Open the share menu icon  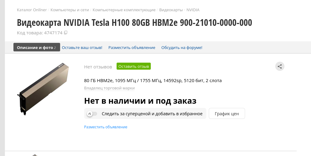click(280, 66)
